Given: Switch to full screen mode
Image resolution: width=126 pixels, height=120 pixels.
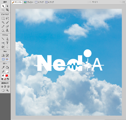Looking at the screenshot, I should tap(8, 86).
